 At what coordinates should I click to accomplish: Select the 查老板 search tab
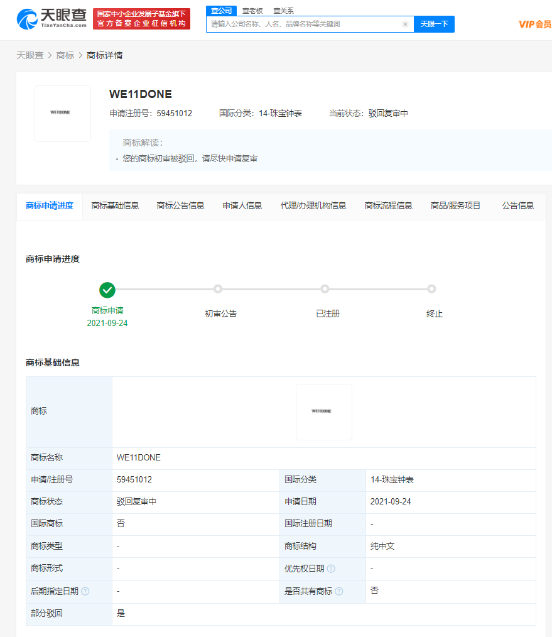252,11
